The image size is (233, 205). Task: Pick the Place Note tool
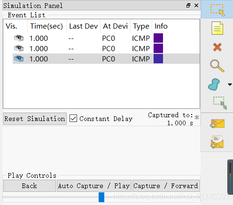pyautogui.click(x=217, y=28)
